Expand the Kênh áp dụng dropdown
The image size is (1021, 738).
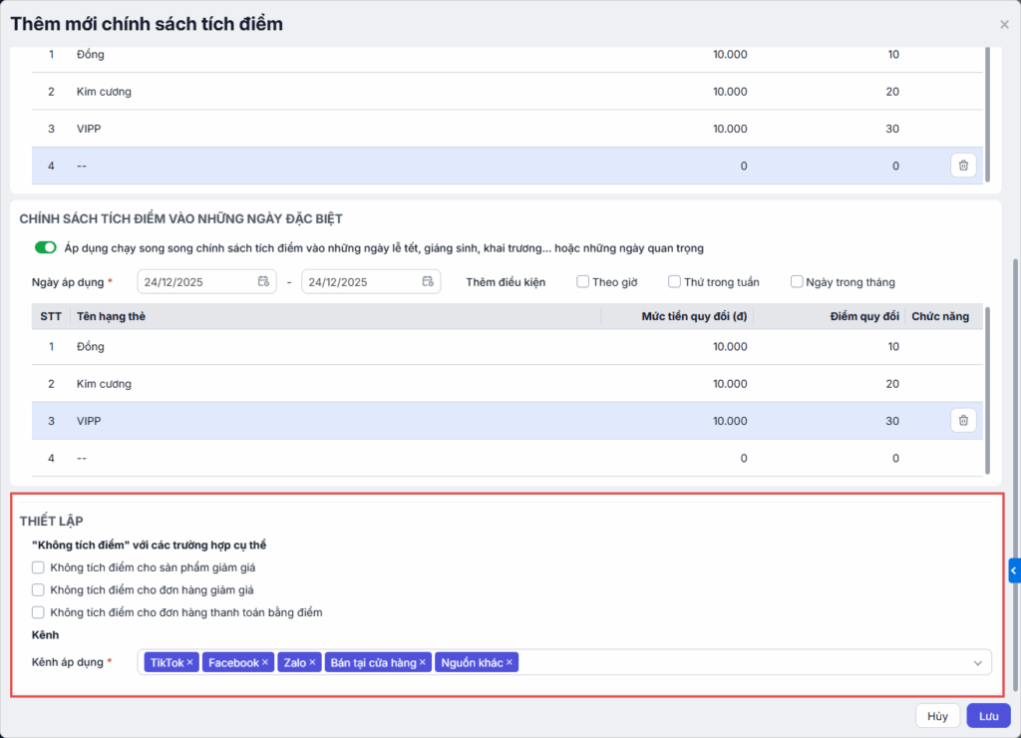pyautogui.click(x=978, y=662)
